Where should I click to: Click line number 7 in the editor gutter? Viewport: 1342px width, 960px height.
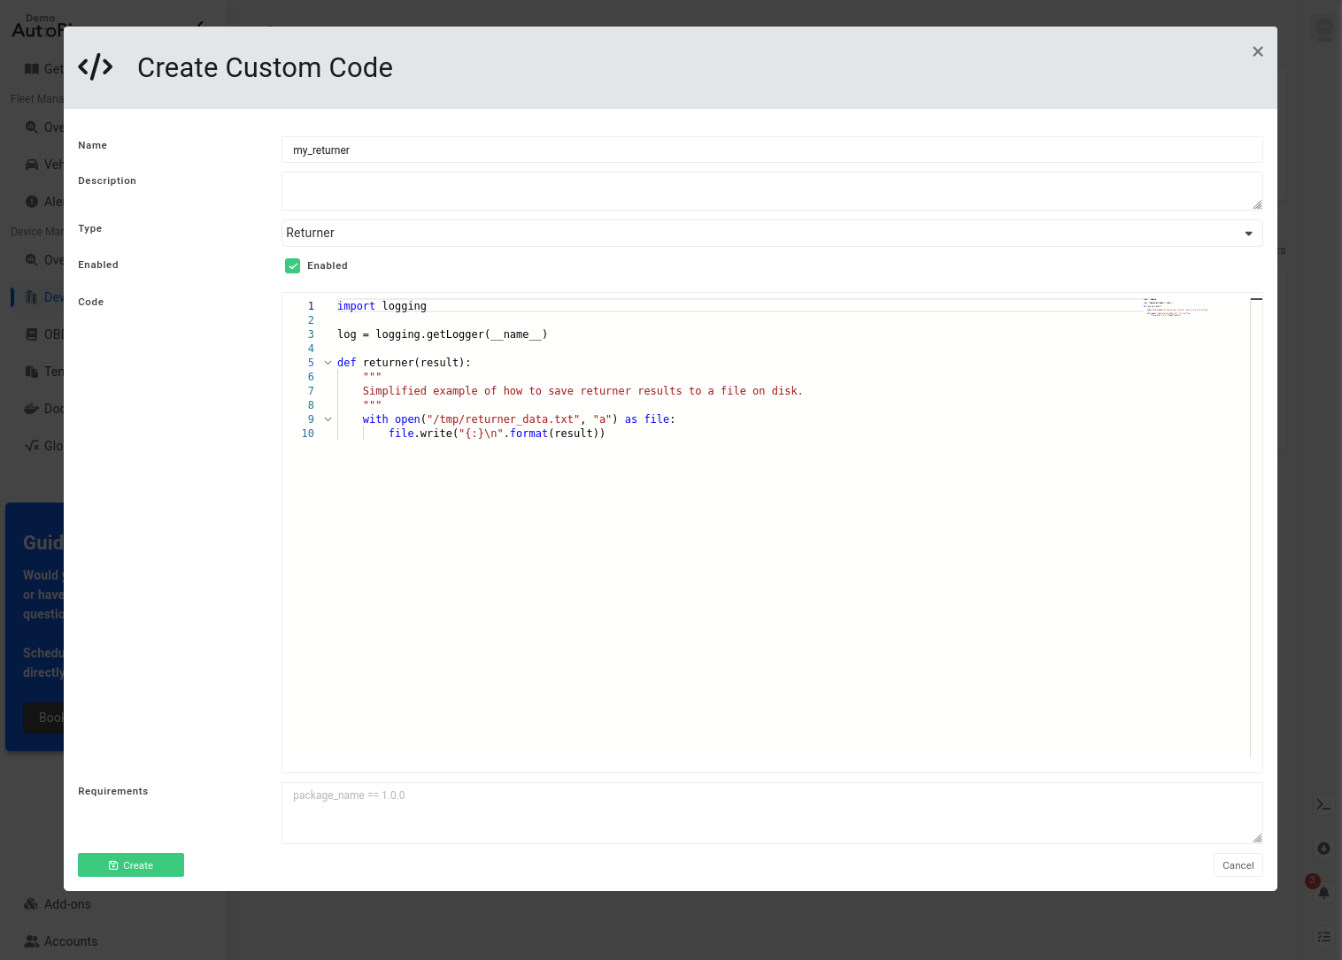tap(311, 391)
